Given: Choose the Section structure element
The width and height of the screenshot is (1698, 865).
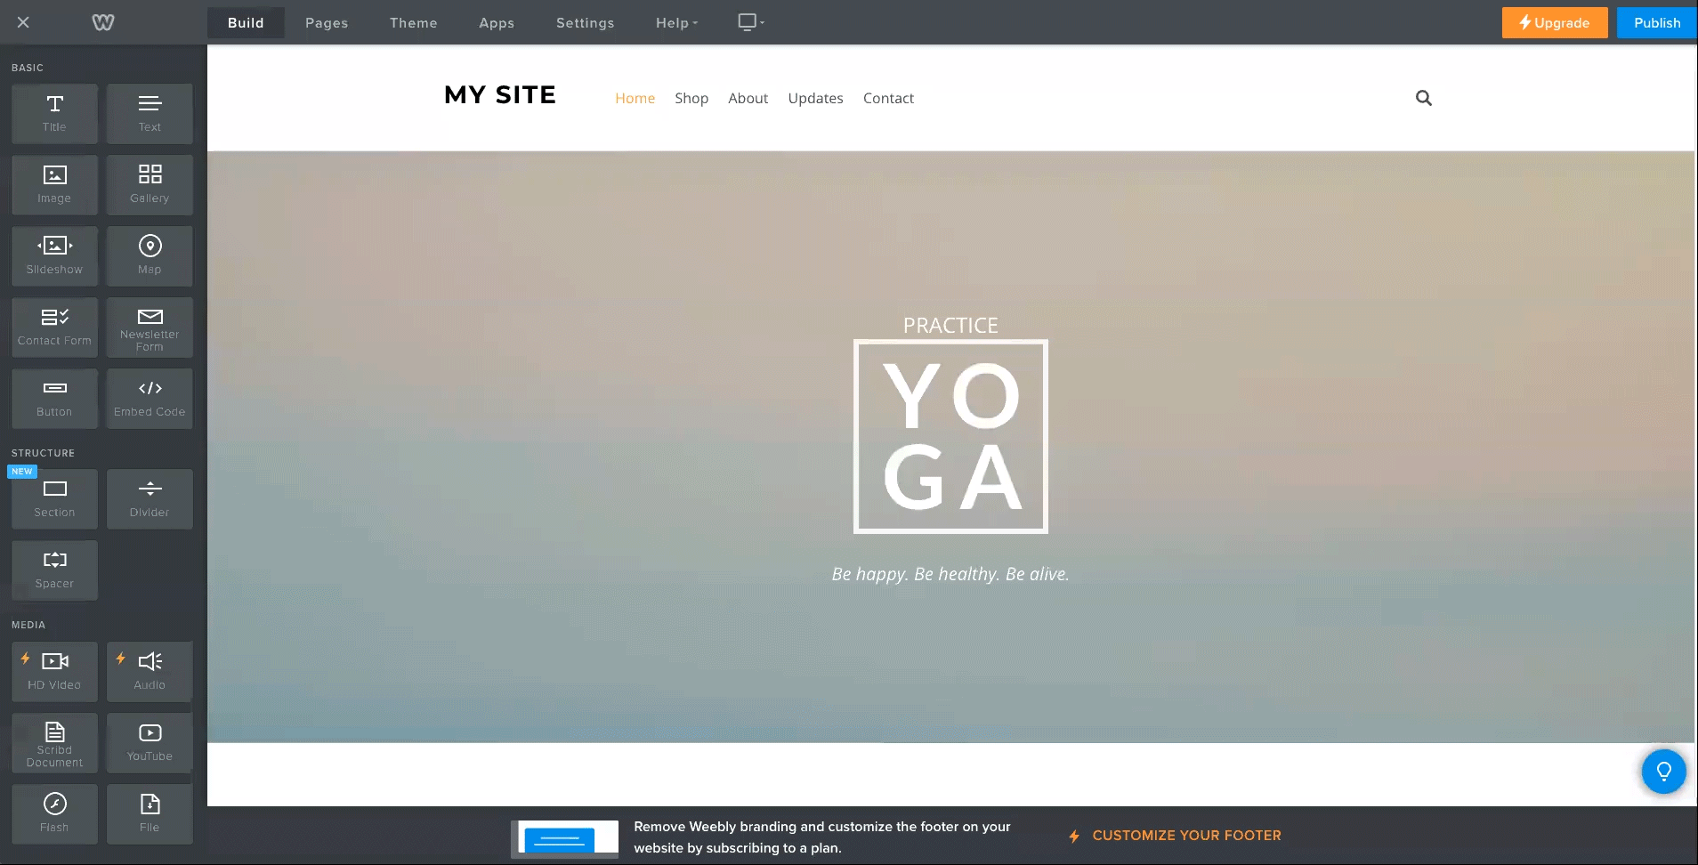Looking at the screenshot, I should 54,499.
